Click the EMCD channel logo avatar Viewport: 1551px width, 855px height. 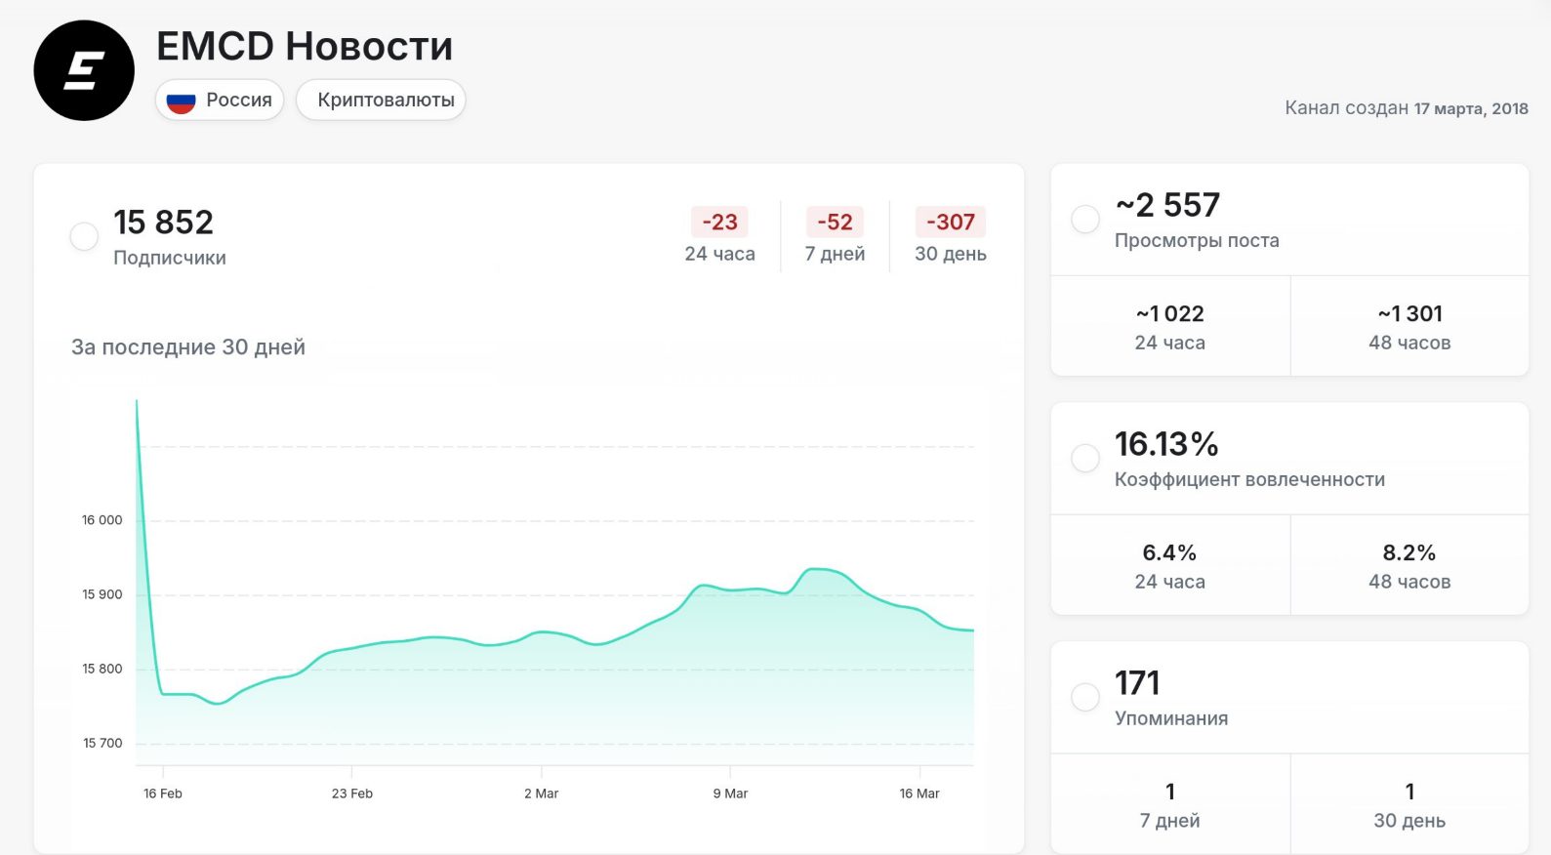[x=84, y=70]
